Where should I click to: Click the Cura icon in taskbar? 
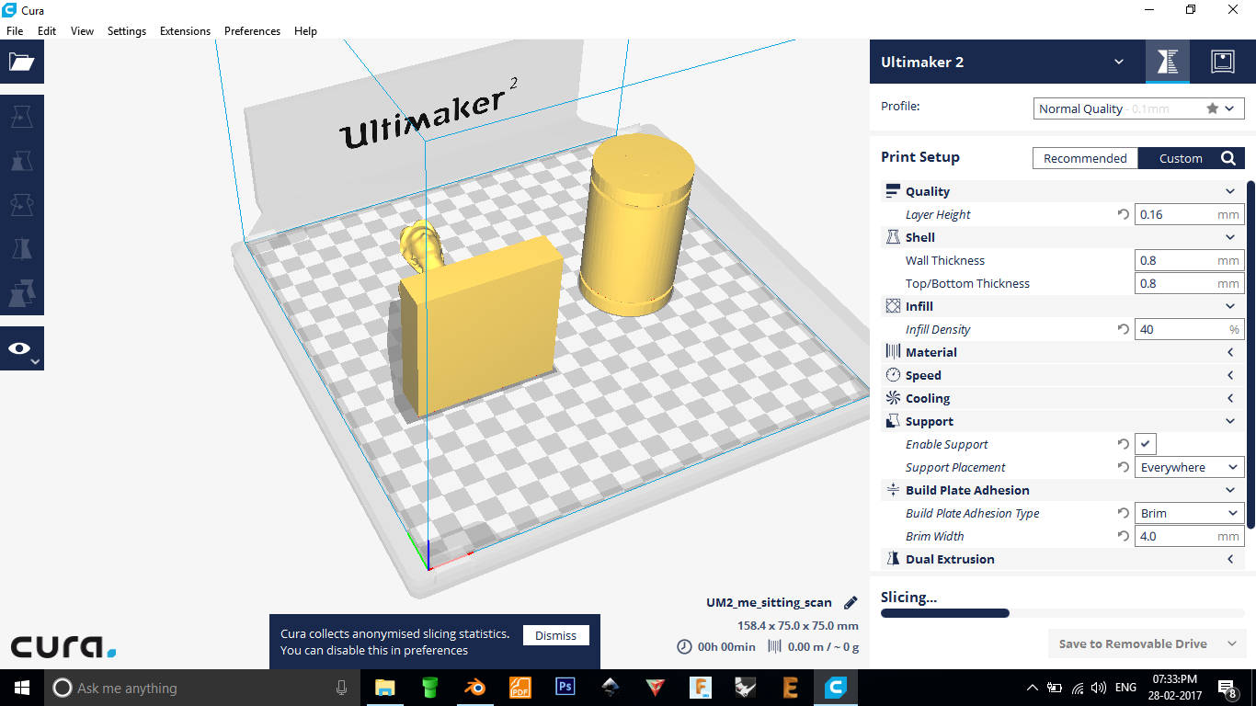point(835,687)
